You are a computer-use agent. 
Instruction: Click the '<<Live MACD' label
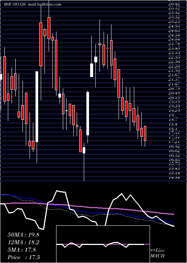pyautogui.click(x=157, y=253)
